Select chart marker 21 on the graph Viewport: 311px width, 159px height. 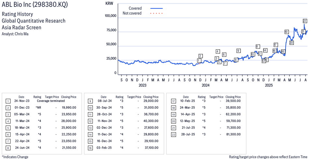point(303,32)
